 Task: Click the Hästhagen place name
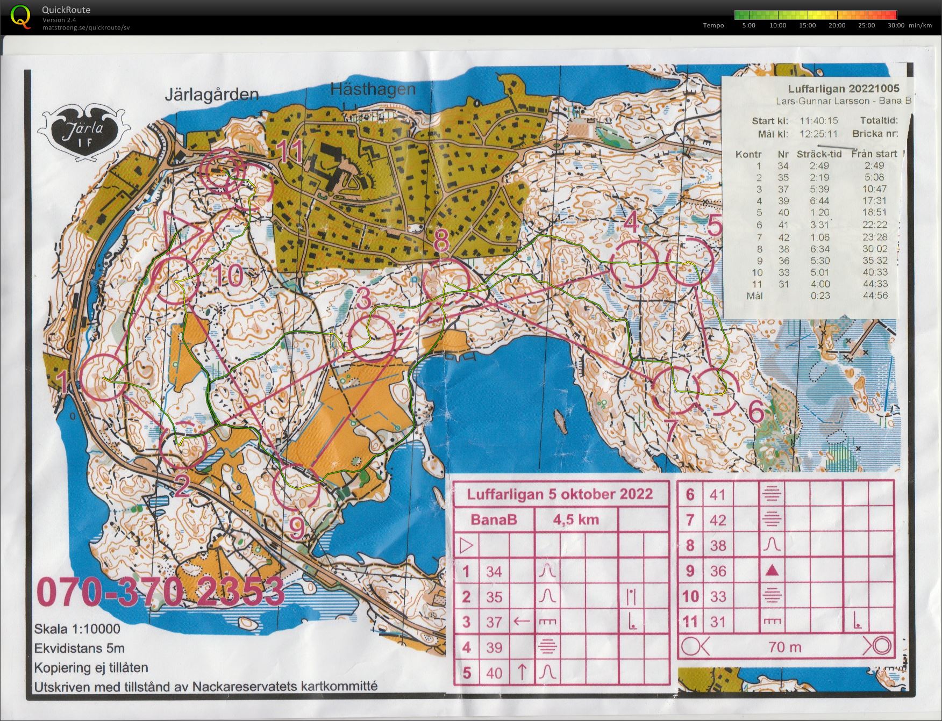pyautogui.click(x=373, y=89)
